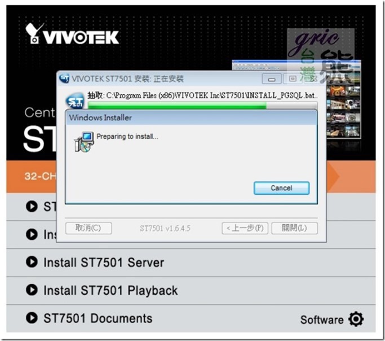Maximize the VIVOTEK ST7501 installer window

[x=293, y=79]
